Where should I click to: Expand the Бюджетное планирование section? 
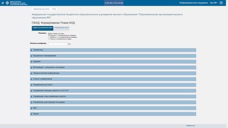coord(113,56)
